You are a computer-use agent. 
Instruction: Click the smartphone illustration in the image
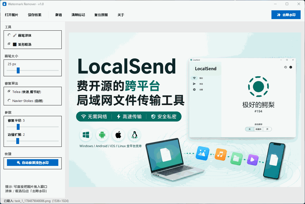(x=274, y=161)
